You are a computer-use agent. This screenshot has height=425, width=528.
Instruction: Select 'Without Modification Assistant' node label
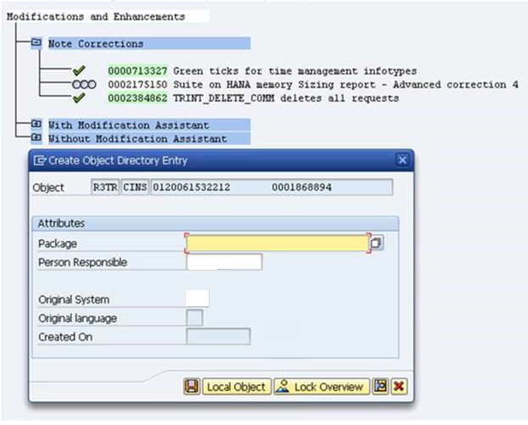[138, 138]
